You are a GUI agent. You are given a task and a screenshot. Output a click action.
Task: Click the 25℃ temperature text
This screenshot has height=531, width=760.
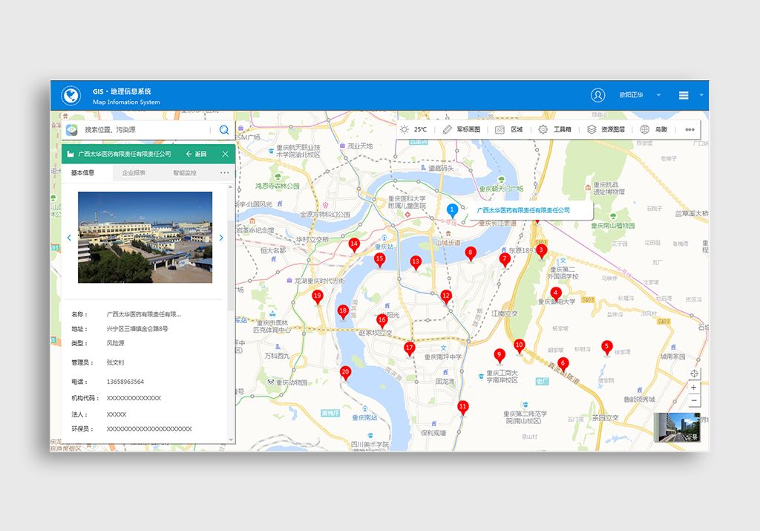[420, 129]
